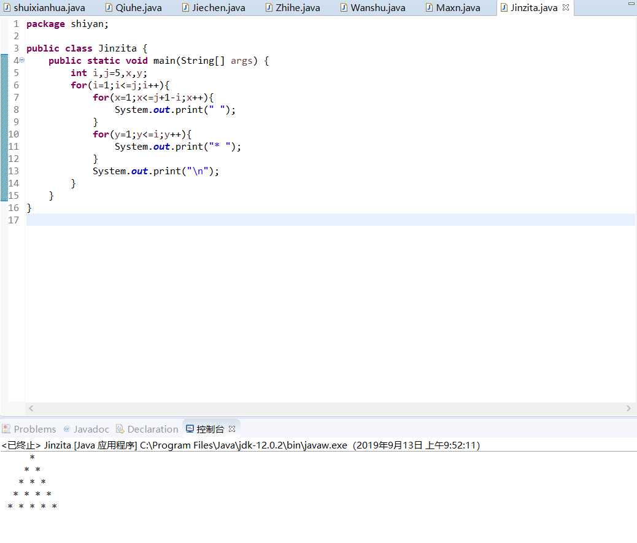This screenshot has width=637, height=543.
Task: Switch to the shuixianhua.java editor tab
Action: [45, 8]
